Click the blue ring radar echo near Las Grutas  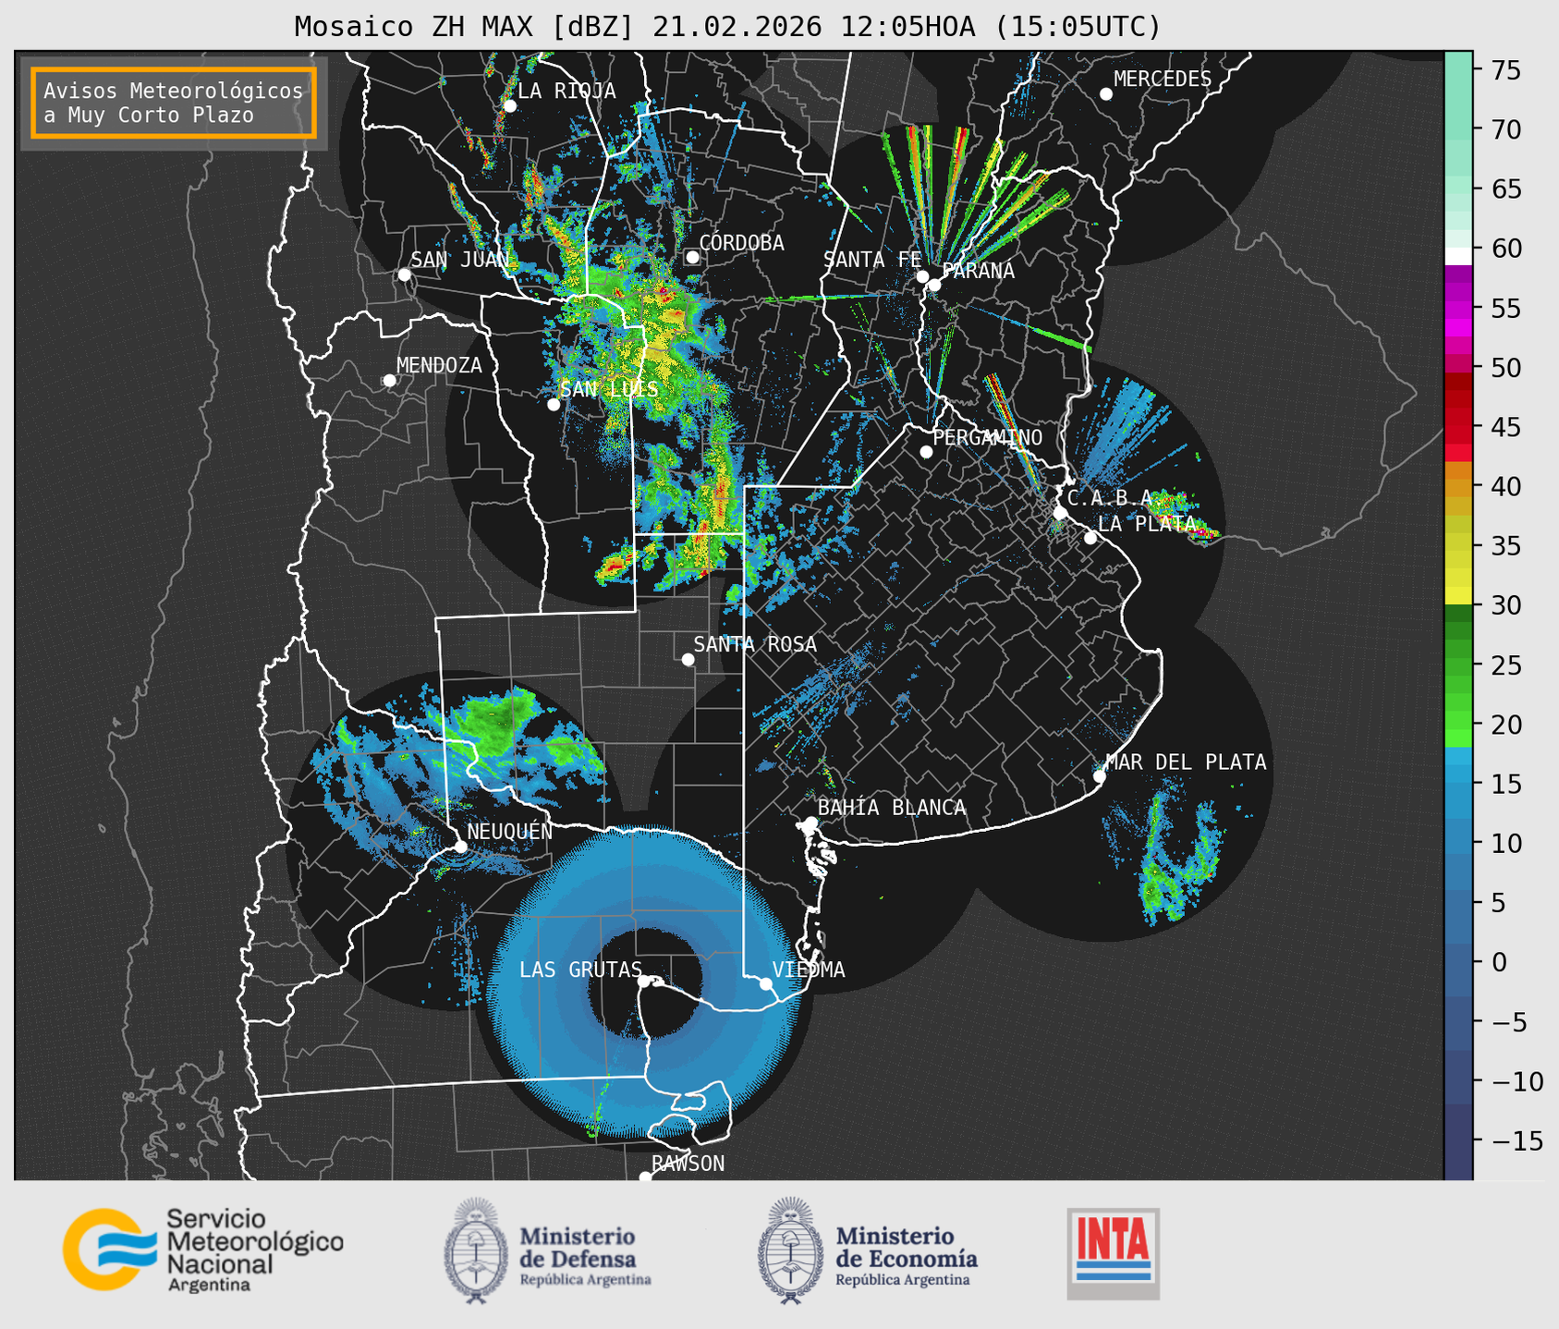coord(644,980)
